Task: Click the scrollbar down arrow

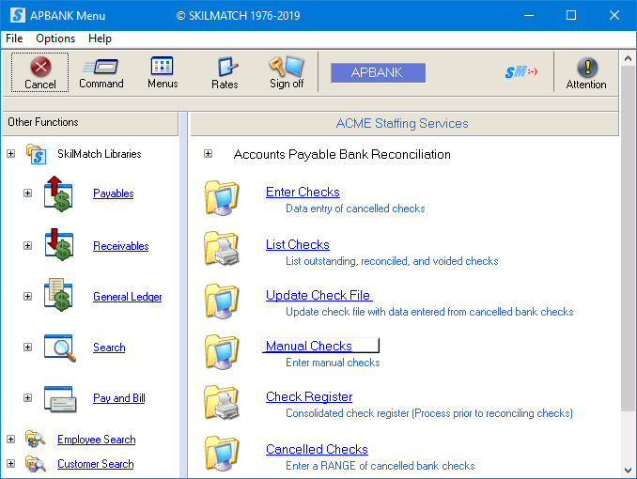Action: [x=628, y=471]
